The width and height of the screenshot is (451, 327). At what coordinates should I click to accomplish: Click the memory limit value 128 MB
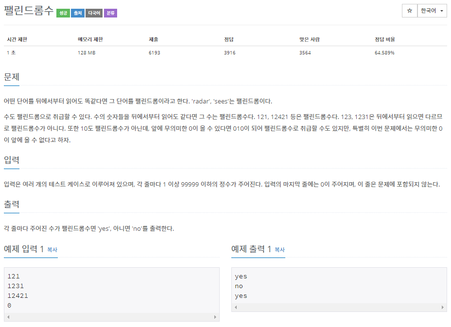[x=87, y=52]
